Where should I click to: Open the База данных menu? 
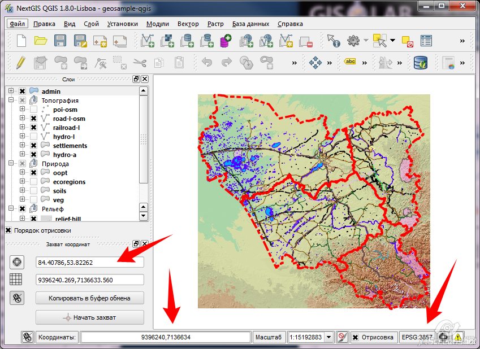(250, 24)
